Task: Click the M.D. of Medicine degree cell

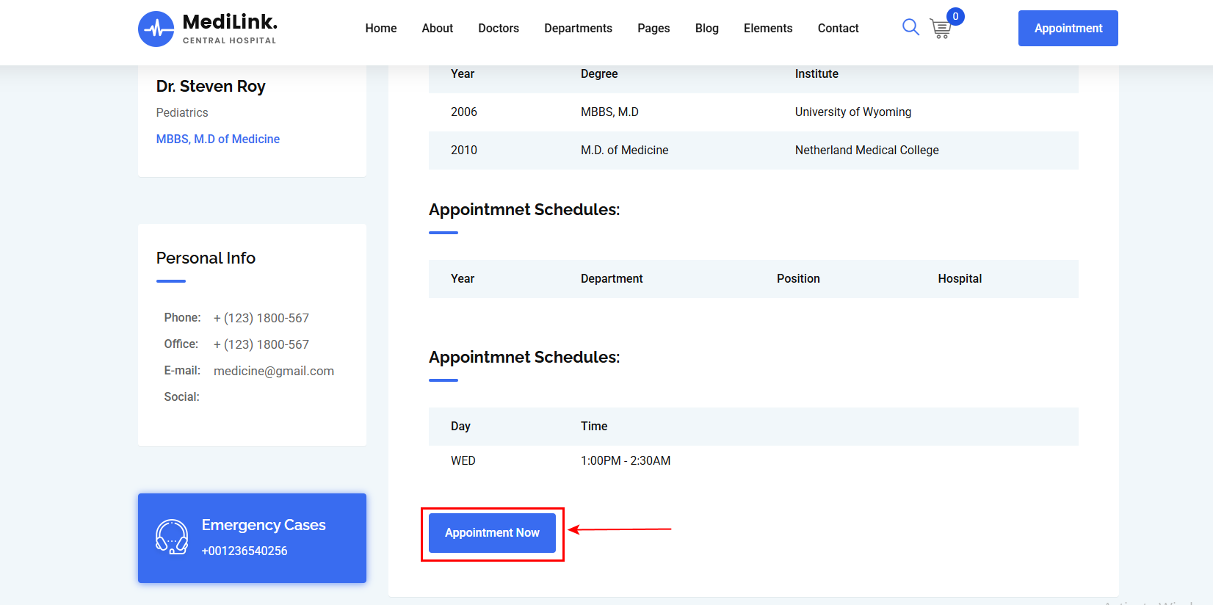Action: click(625, 150)
